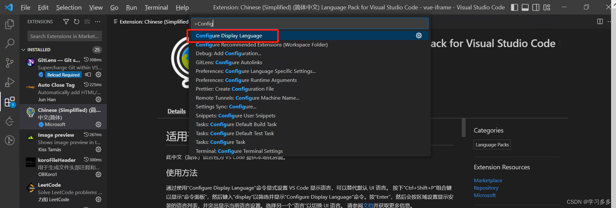Select GitLens: Configure Autolinks command
The width and height of the screenshot is (616, 208).
[310, 62]
